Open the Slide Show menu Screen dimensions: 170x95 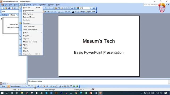coord(42,5)
